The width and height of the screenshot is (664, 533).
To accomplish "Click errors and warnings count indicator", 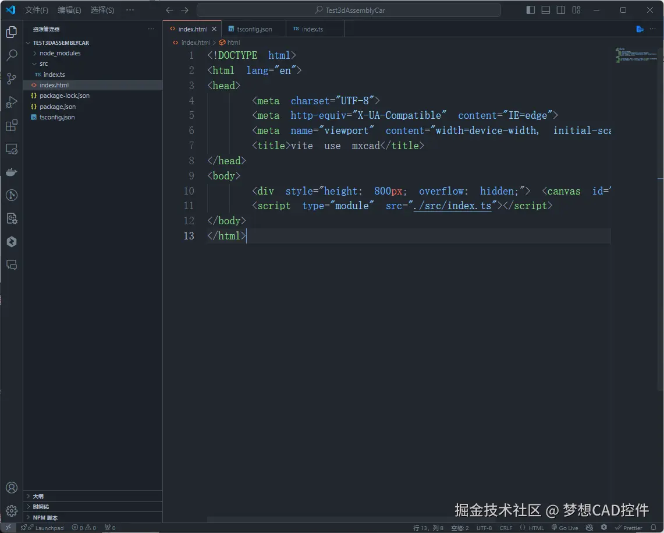I will click(84, 528).
